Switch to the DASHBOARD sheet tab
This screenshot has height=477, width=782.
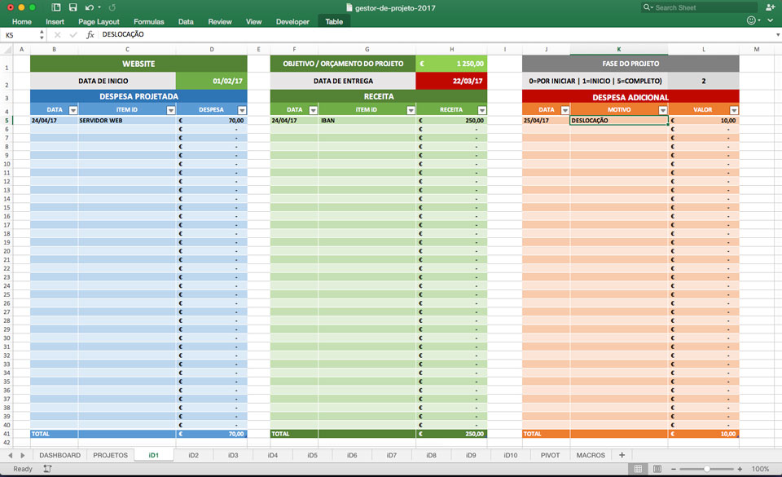pyautogui.click(x=59, y=455)
